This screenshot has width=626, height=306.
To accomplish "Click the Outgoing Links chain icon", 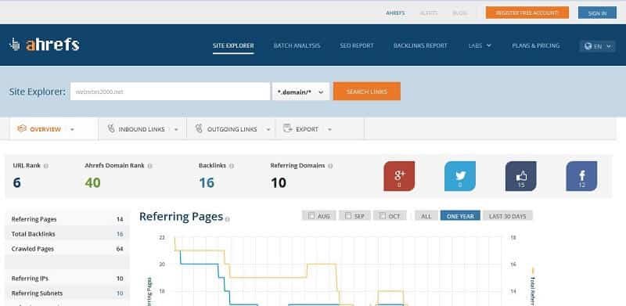I will coord(199,128).
